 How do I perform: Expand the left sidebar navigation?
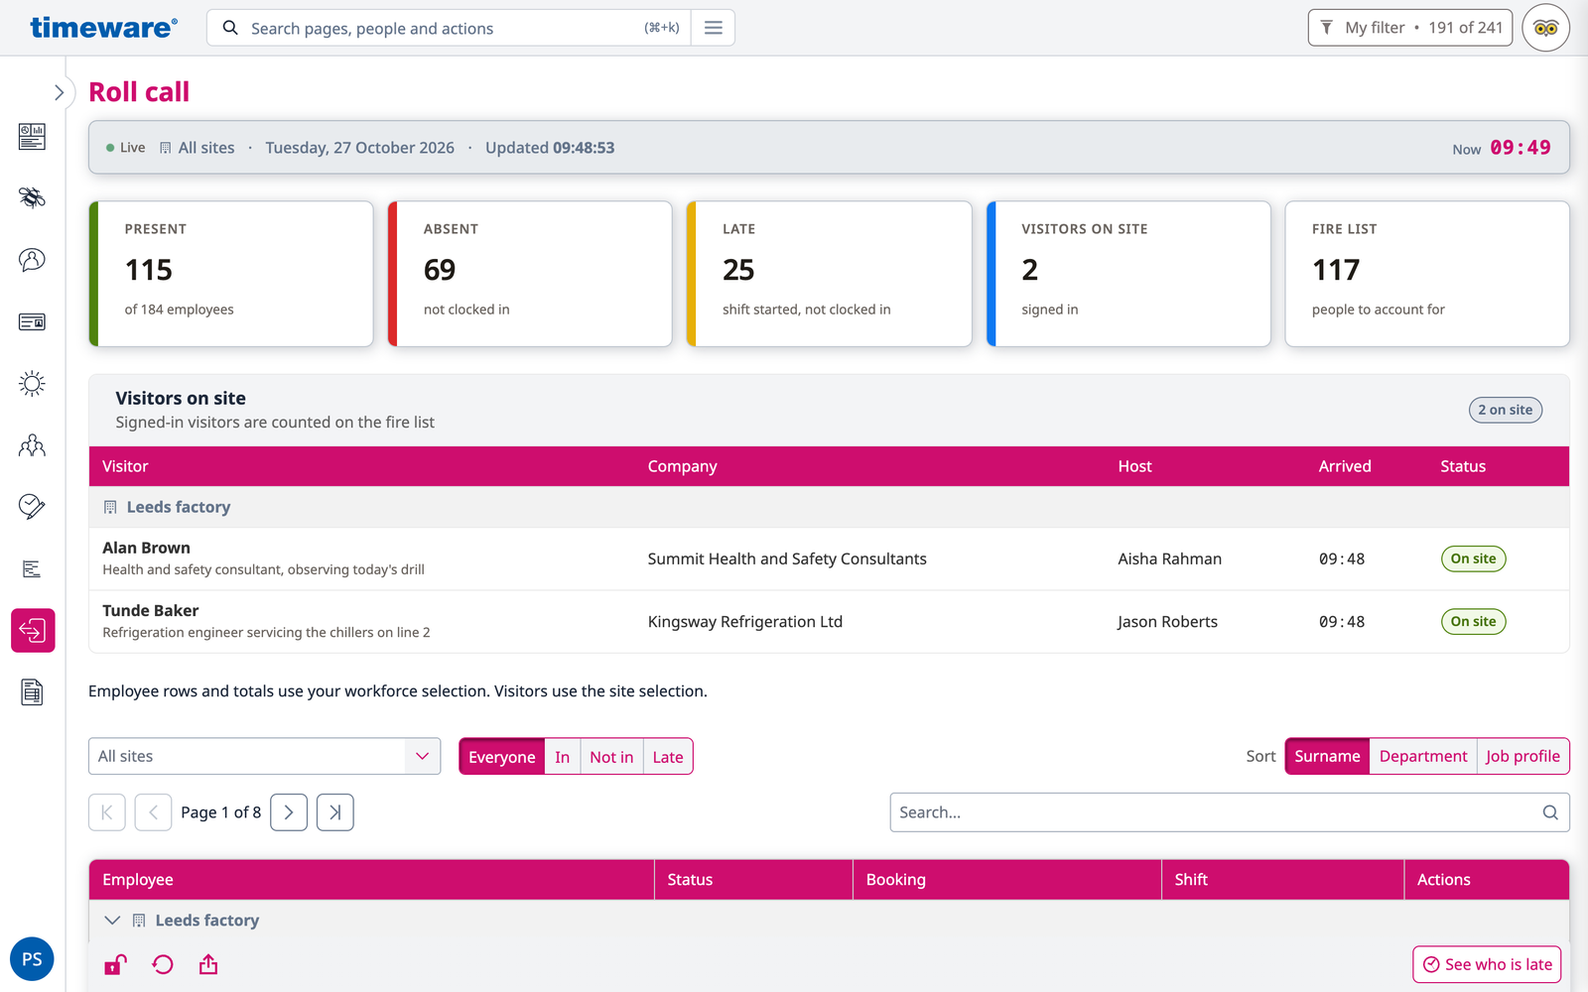(59, 92)
